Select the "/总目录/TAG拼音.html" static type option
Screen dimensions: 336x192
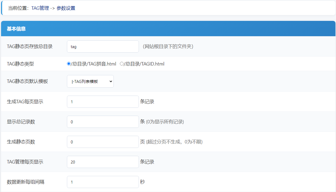click(69, 64)
